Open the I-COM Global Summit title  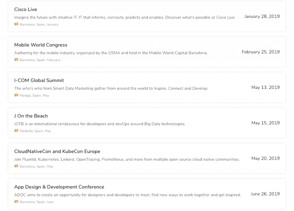coord(39,80)
